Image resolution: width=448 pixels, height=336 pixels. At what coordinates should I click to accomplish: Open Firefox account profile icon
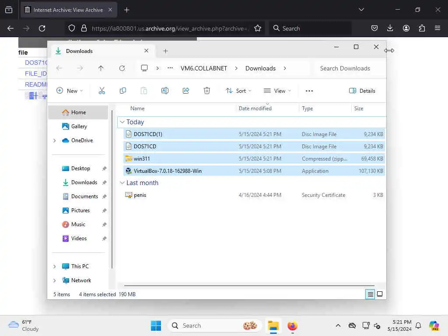[406, 28]
